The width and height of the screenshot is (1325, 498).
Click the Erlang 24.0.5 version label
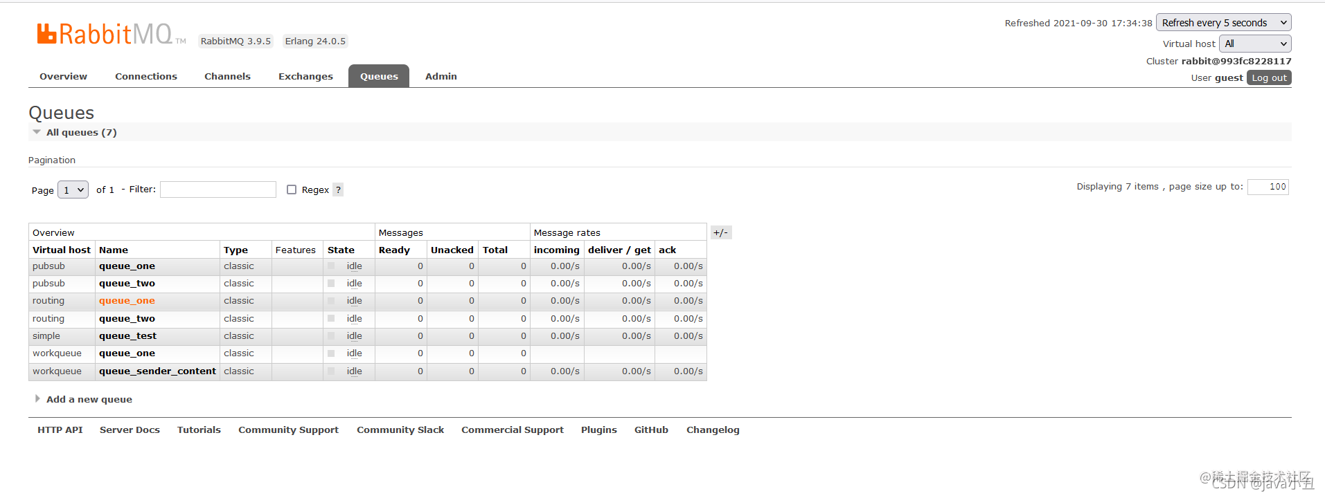(x=315, y=41)
